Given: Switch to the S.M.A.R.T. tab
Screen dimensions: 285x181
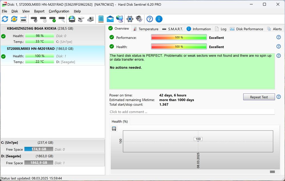Looking at the screenshot, I should [172, 29].
